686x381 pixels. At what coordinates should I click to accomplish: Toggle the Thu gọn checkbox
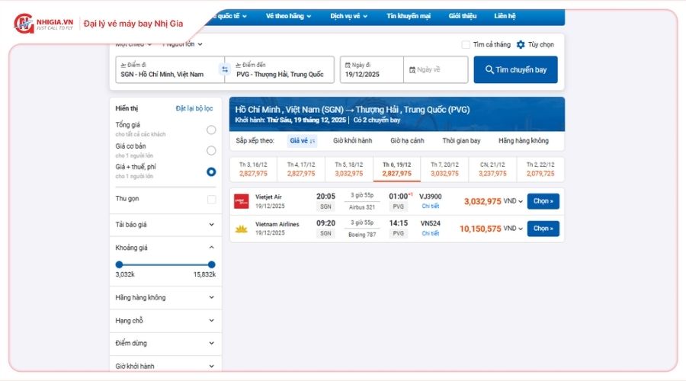coord(212,200)
